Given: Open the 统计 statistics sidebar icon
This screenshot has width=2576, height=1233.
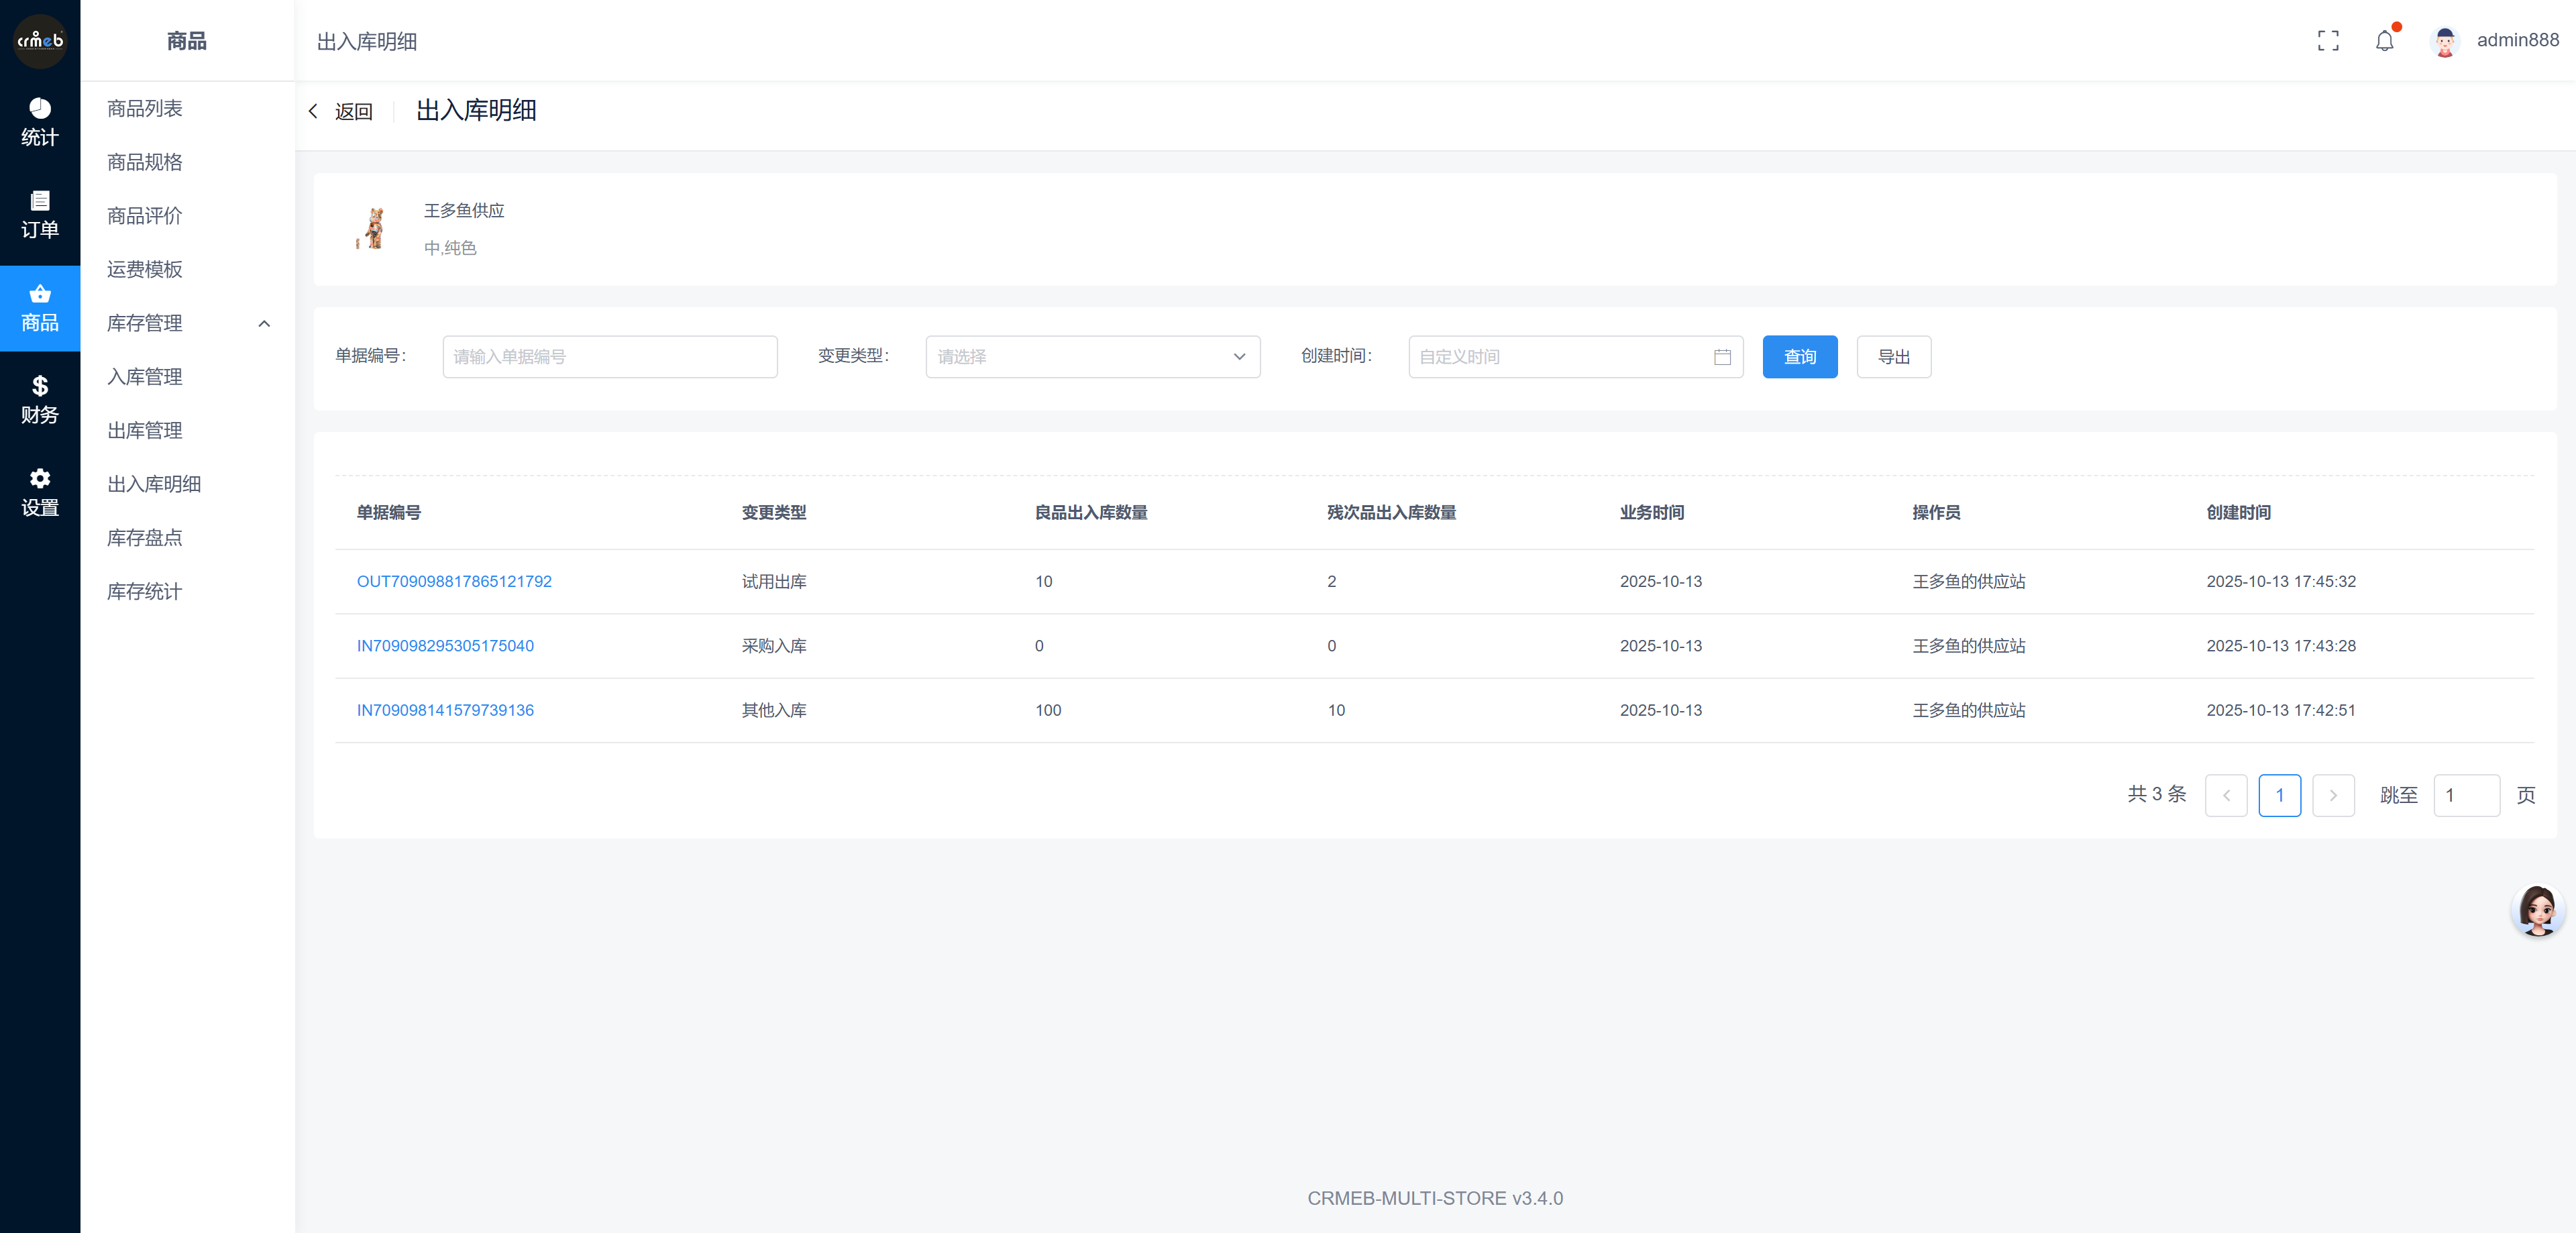Looking at the screenshot, I should coord(40,121).
